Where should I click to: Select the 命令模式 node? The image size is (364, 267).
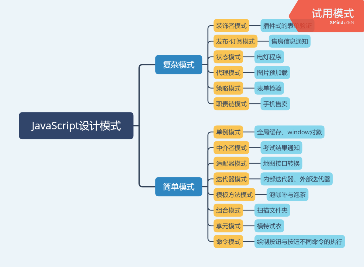pyautogui.click(x=228, y=241)
